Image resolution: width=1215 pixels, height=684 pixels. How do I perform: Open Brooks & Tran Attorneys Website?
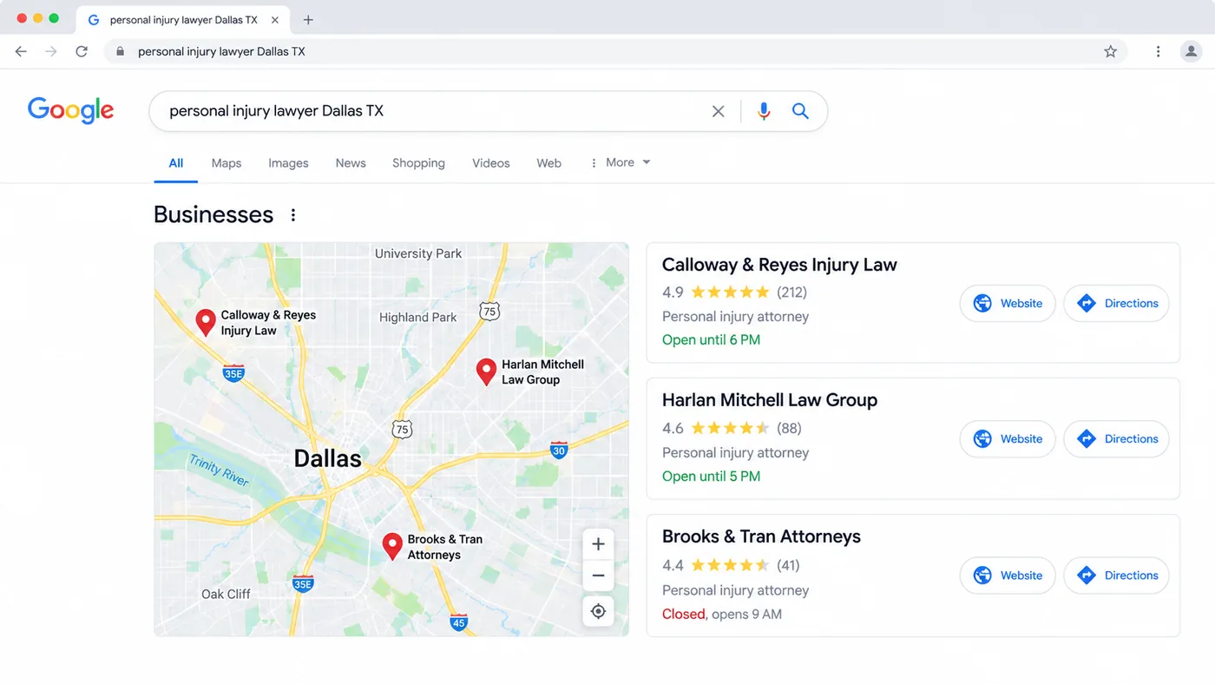[1008, 575]
